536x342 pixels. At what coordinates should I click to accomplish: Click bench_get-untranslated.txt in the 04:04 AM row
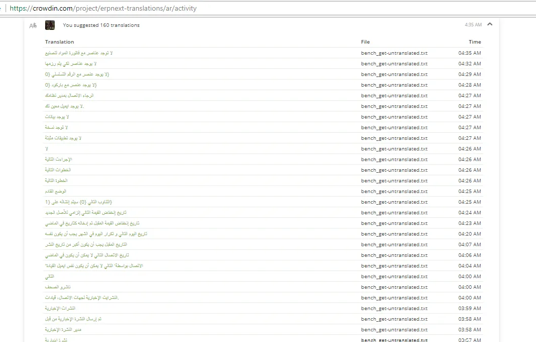[x=394, y=265]
